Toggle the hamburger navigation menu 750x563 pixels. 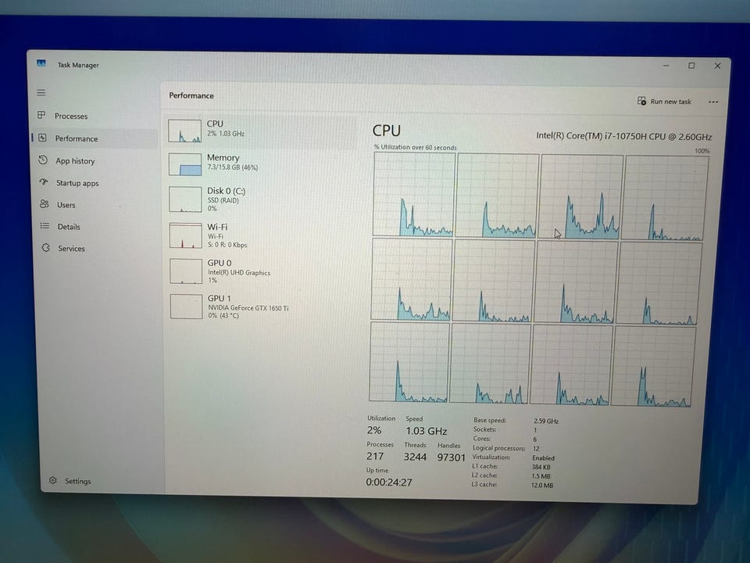click(x=41, y=92)
